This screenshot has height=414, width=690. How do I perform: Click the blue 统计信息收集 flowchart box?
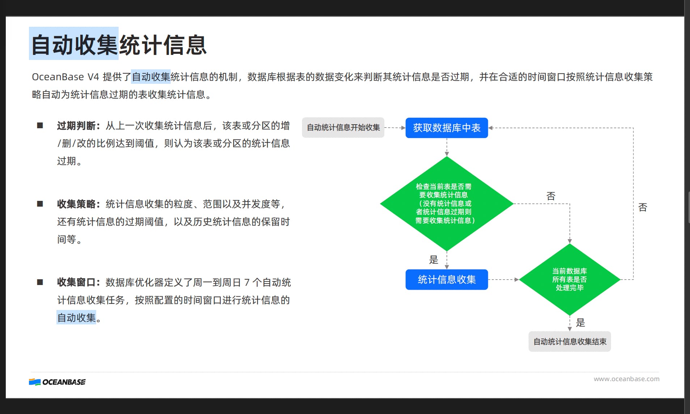tap(447, 280)
